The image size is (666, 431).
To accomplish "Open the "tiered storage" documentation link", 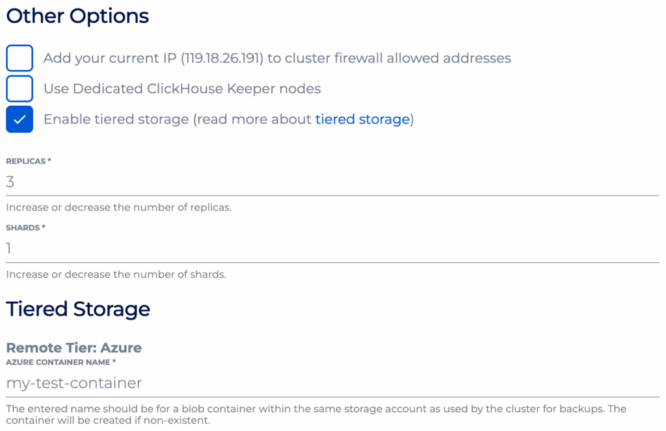I will 362,119.
